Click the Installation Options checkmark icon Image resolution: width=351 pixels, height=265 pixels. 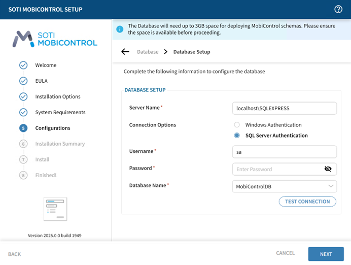23,96
